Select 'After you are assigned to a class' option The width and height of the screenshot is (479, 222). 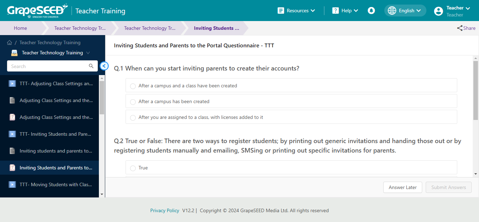click(291, 117)
